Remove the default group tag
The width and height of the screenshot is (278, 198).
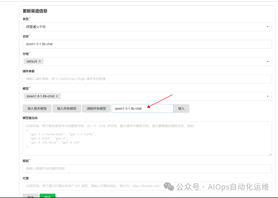[x=40, y=61]
